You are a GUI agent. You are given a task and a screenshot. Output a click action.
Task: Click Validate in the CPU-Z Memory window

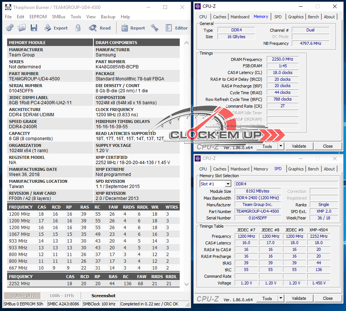pos(299,146)
